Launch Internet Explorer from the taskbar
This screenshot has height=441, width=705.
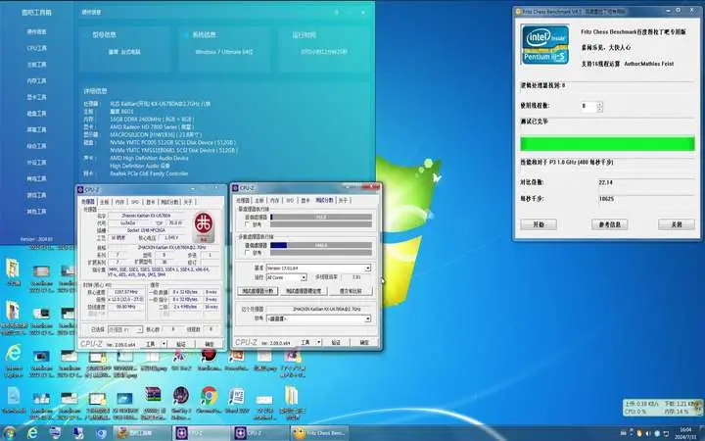(x=32, y=433)
